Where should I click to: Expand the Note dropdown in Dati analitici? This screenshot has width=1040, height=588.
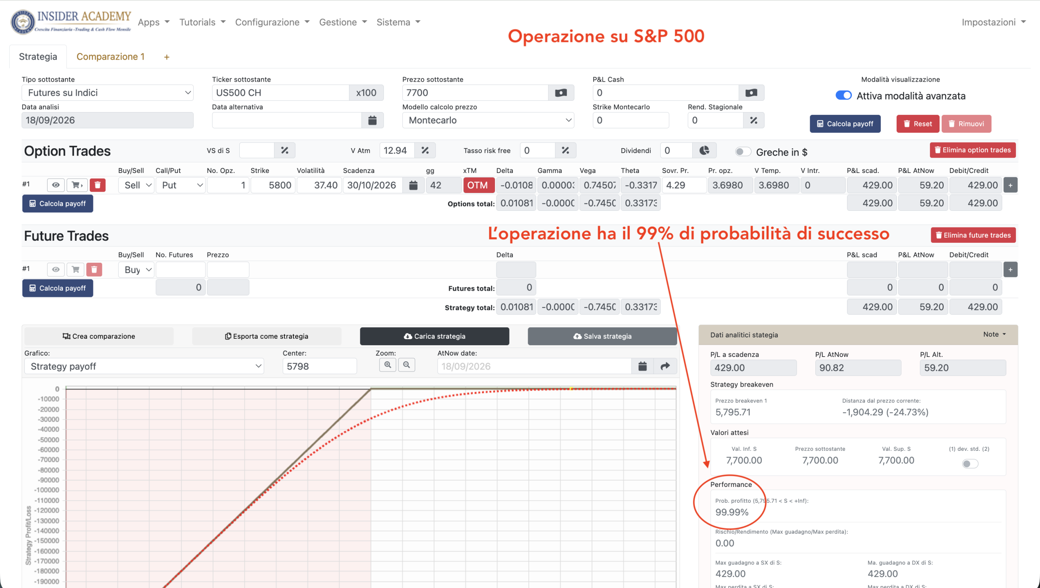point(994,334)
